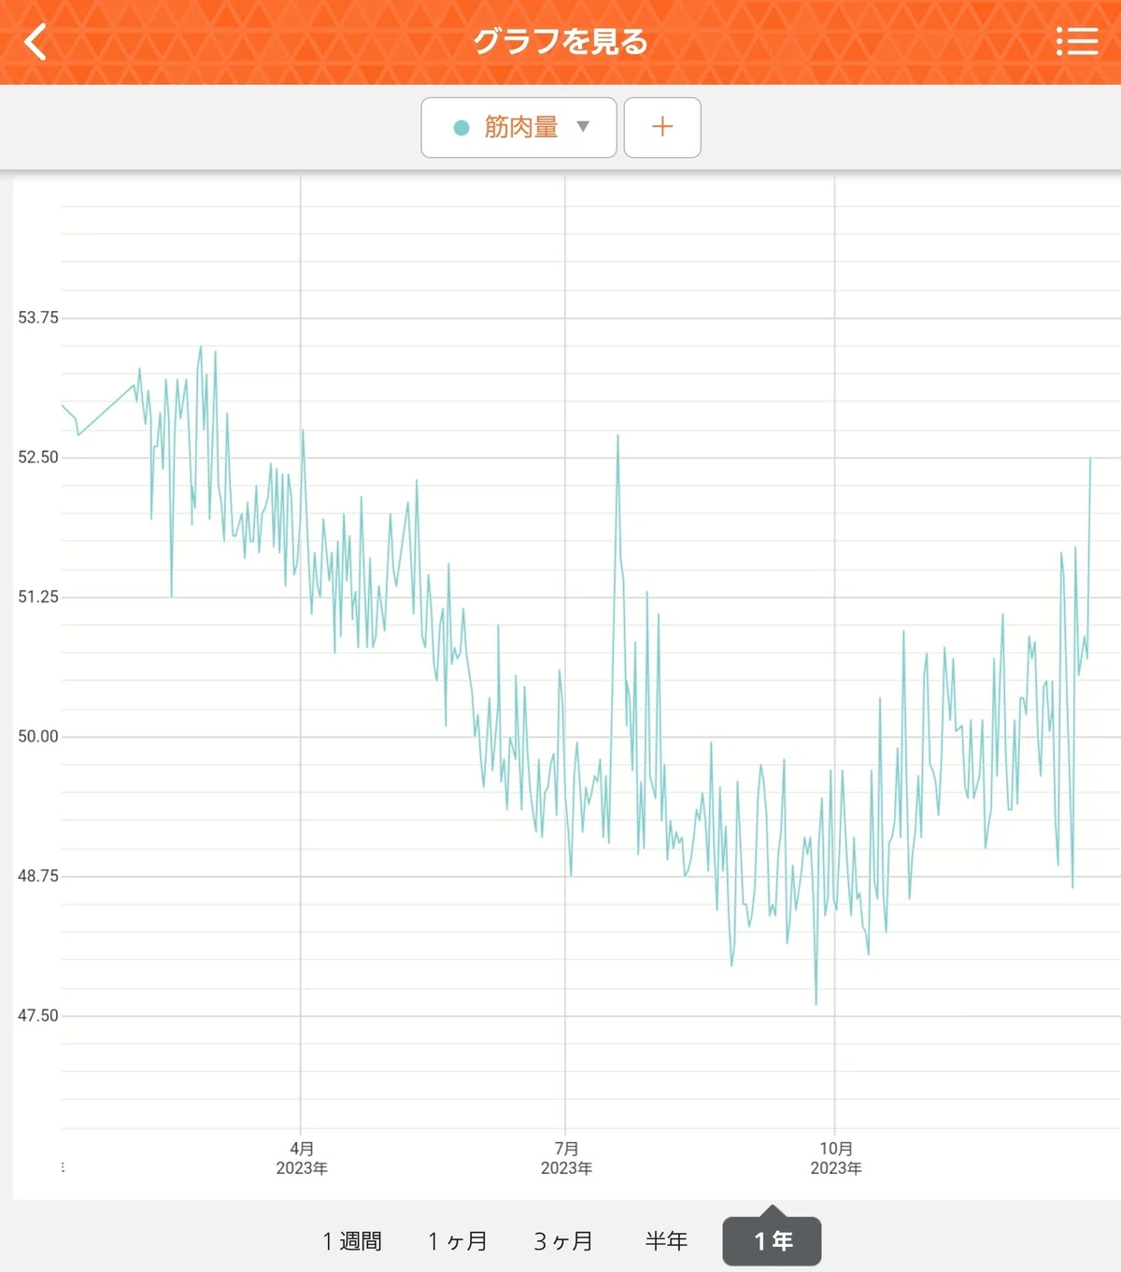Select the 1年 range tab

coord(773,1241)
